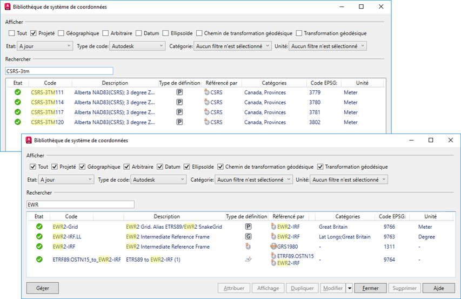Click the Dupliquer button

pos(302,288)
